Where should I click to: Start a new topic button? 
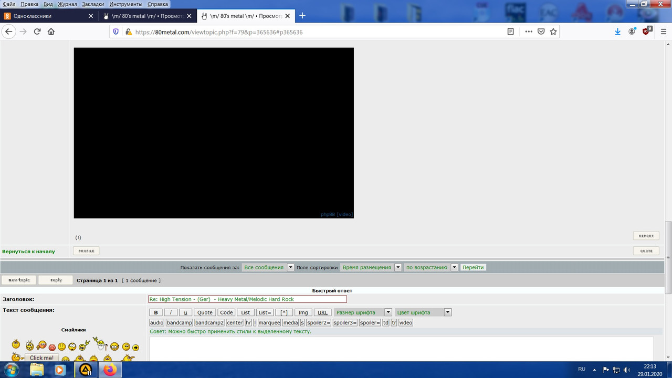[x=19, y=280]
